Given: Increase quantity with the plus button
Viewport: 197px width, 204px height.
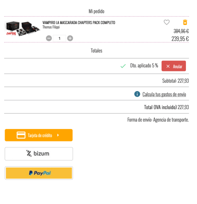Looking at the screenshot, I should (70, 38).
